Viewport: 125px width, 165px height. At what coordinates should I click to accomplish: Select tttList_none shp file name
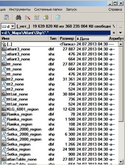[x=17, y=99]
